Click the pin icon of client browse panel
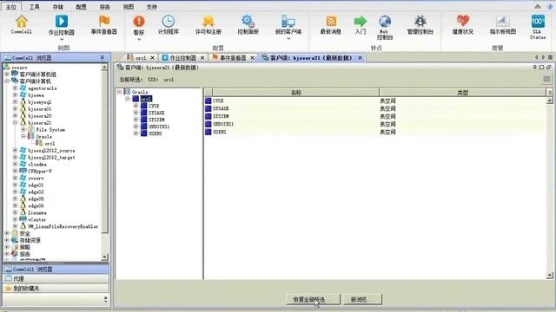 click(x=535, y=68)
